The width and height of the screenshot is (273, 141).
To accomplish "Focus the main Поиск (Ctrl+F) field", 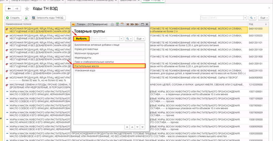I will coord(222,18).
